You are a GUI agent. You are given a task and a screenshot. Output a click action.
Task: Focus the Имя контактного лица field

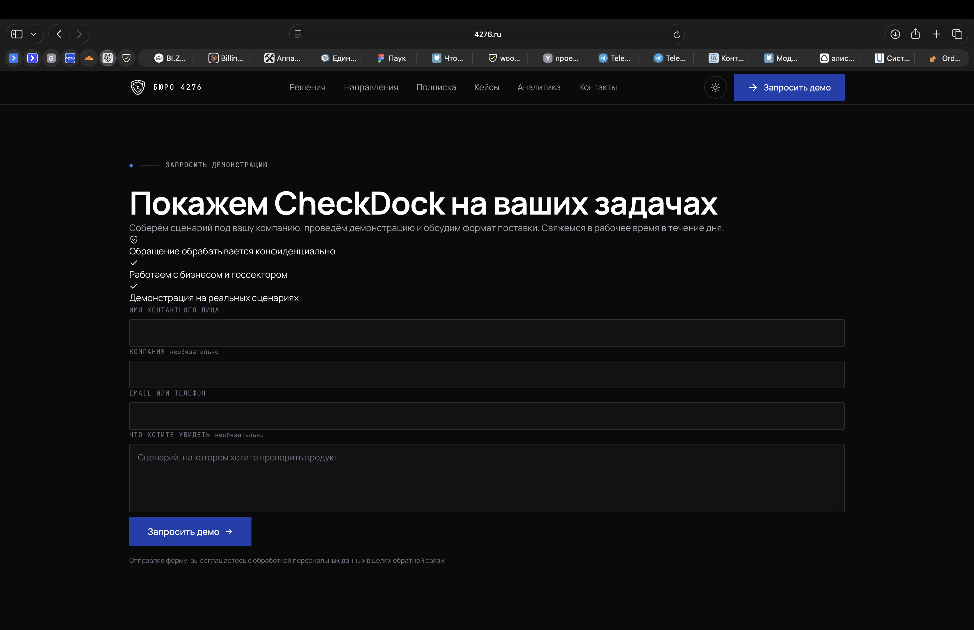coord(487,333)
